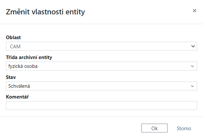Screen dimensions: 203x138
Task: Expand the Třída archivní entity dropdown
Action: 101,66
